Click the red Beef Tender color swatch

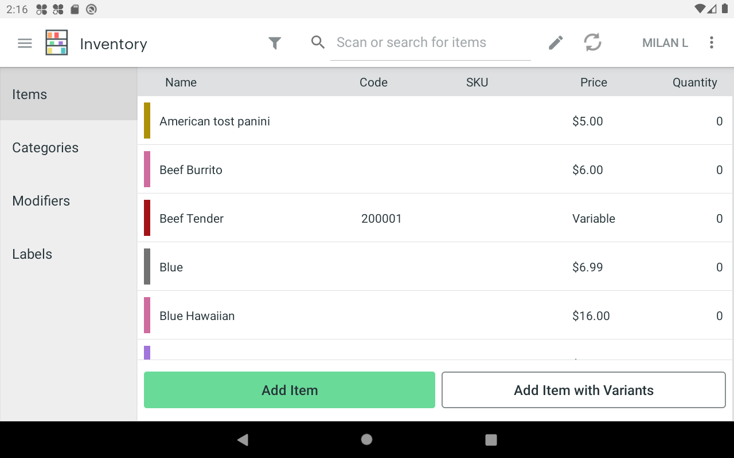(x=147, y=218)
